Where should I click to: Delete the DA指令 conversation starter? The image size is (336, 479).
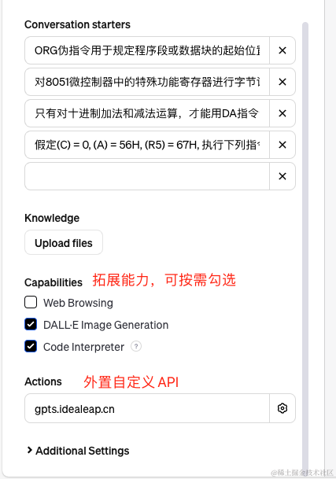pos(282,113)
